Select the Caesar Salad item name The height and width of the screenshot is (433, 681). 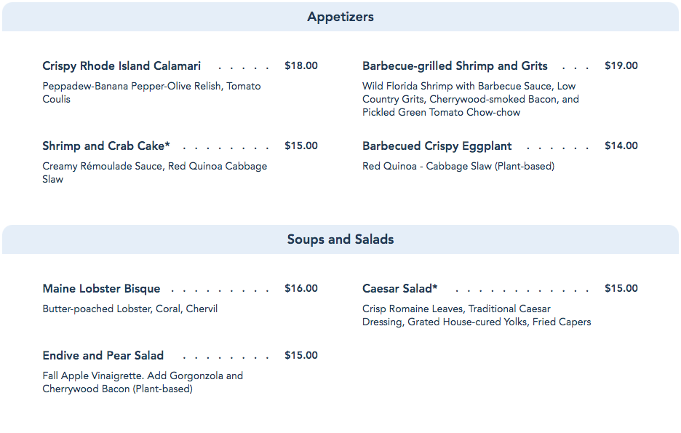[399, 289]
